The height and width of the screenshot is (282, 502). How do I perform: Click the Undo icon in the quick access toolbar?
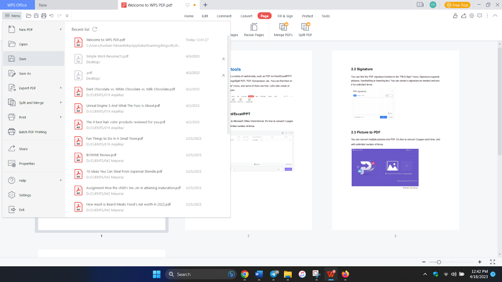(51, 15)
